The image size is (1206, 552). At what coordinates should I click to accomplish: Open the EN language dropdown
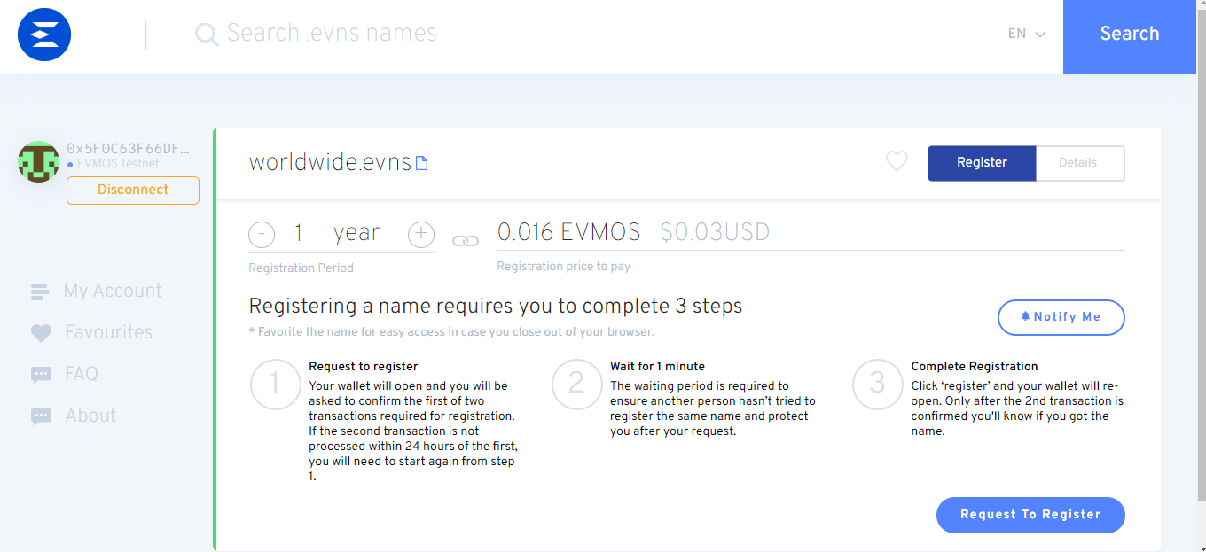pyautogui.click(x=1026, y=34)
